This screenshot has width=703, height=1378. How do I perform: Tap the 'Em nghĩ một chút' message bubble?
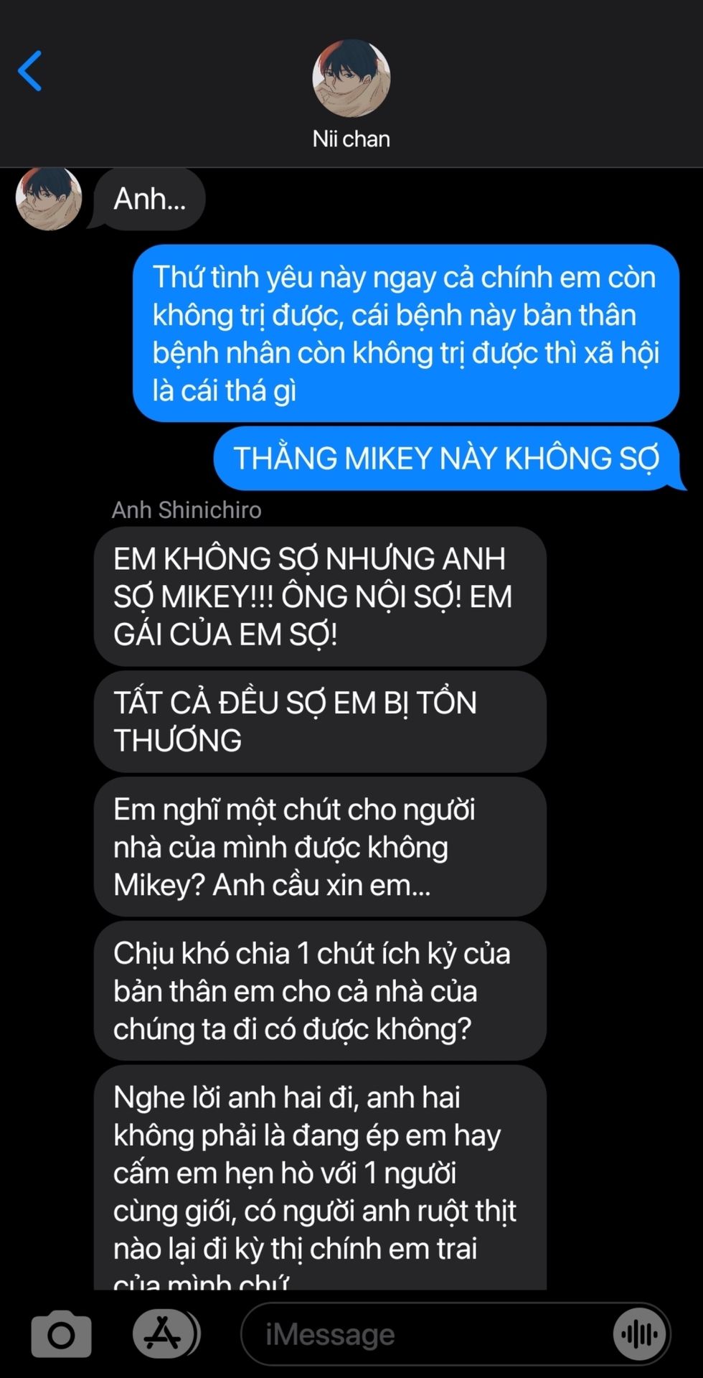320,847
